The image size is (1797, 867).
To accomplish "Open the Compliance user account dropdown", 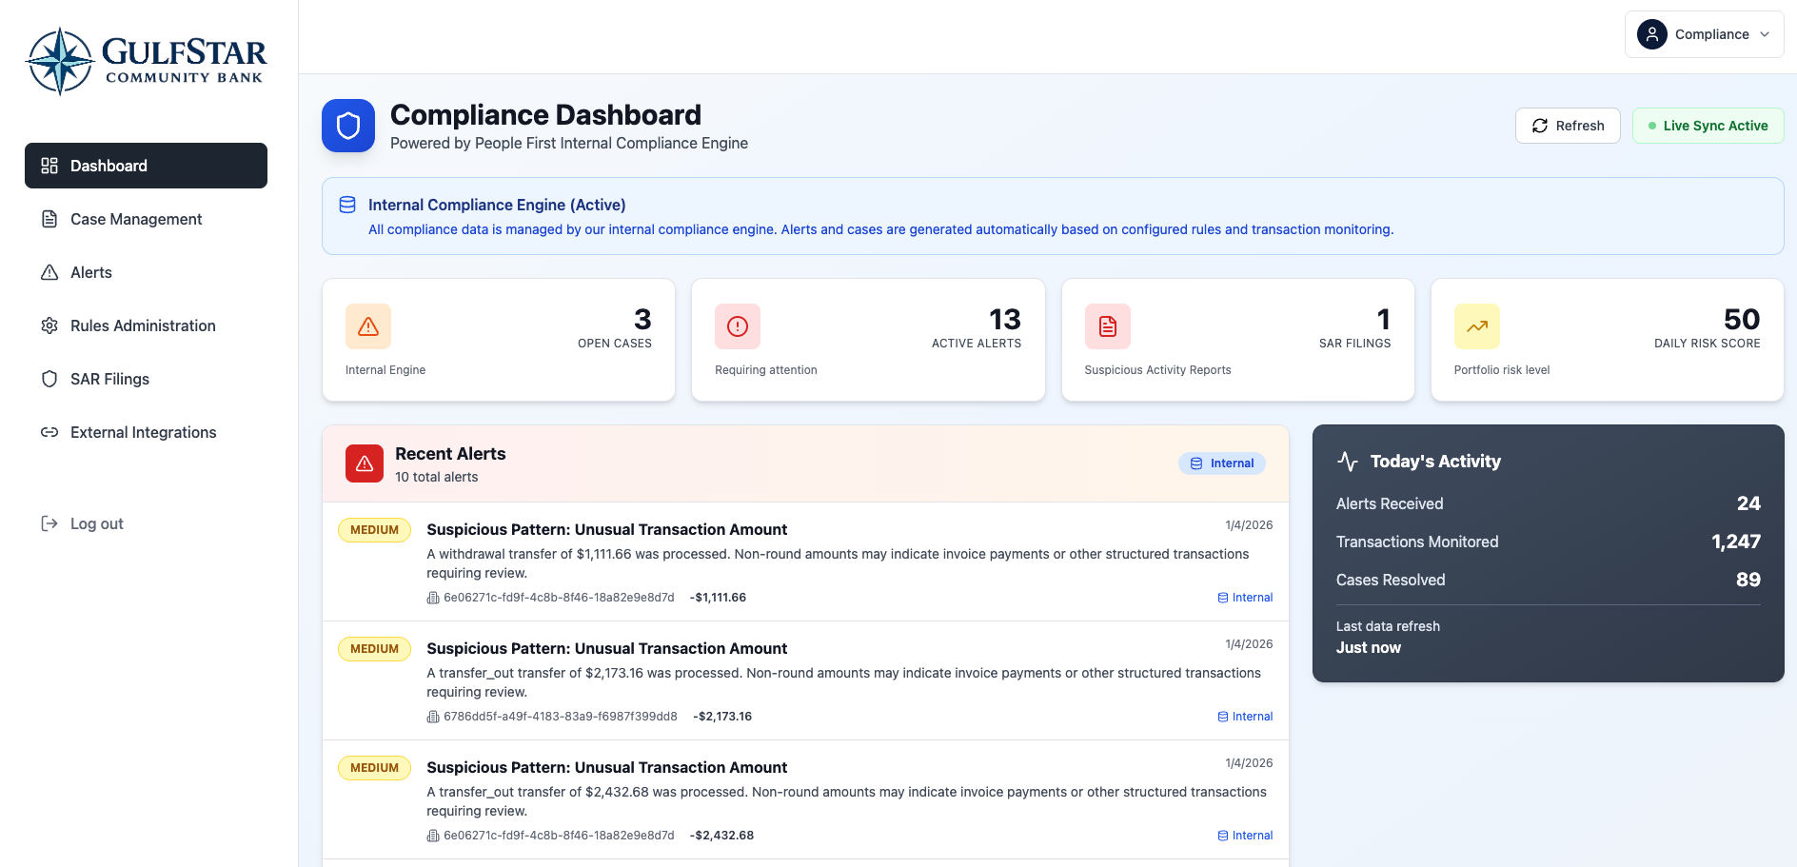I will coord(1704,34).
